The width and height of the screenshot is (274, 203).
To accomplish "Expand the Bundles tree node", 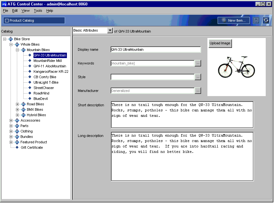I will pos(11,137).
